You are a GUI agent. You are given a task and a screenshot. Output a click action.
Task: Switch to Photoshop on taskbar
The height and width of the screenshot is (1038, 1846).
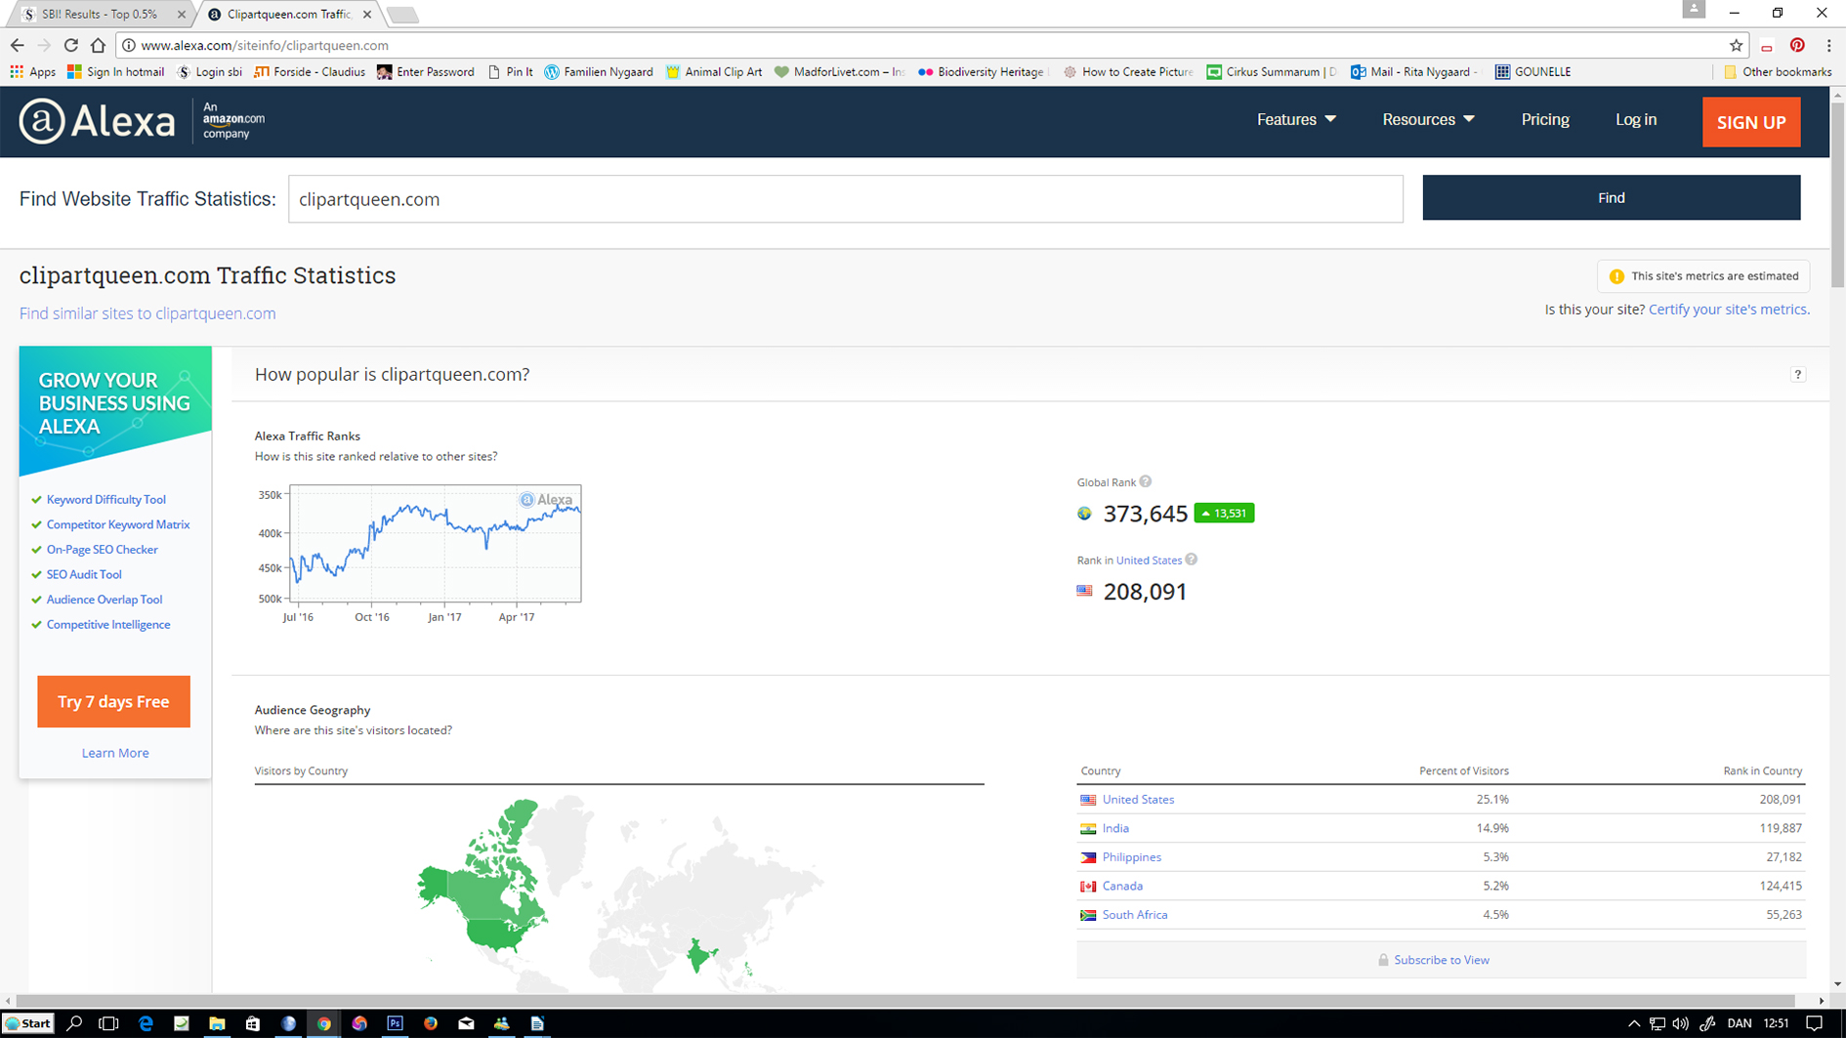[x=395, y=1023]
